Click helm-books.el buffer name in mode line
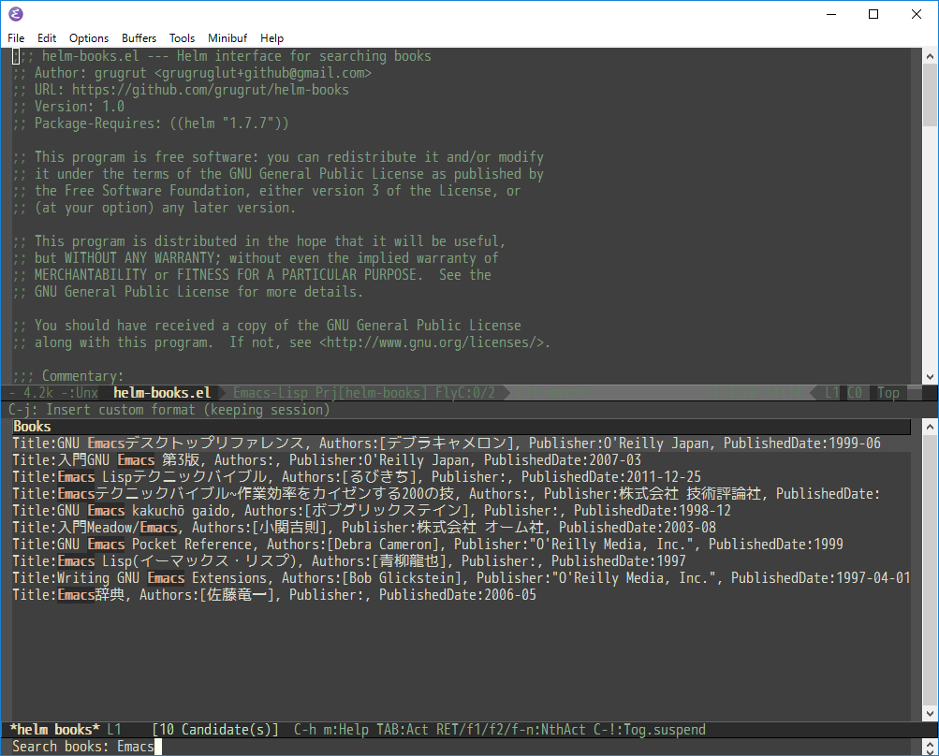Viewport: 939px width, 756px height. tap(162, 393)
